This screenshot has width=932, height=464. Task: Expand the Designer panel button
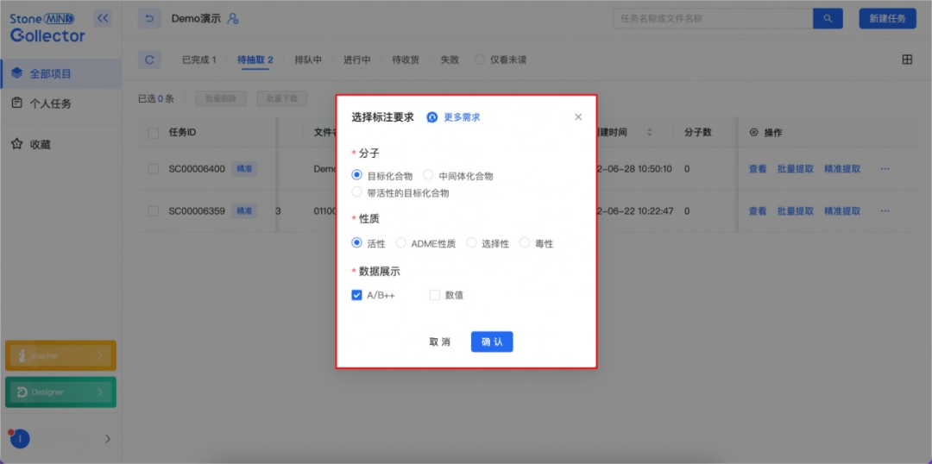[60, 392]
